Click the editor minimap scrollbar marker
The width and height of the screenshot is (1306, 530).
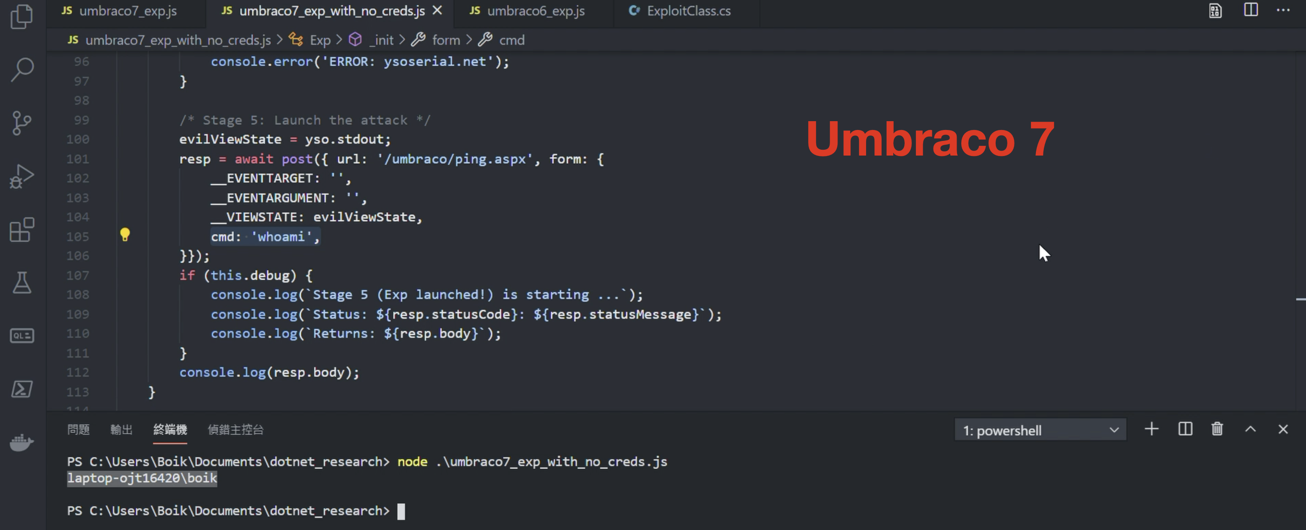(1301, 299)
